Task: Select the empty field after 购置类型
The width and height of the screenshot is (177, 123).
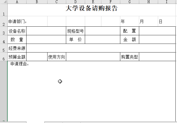Action: click(157, 57)
